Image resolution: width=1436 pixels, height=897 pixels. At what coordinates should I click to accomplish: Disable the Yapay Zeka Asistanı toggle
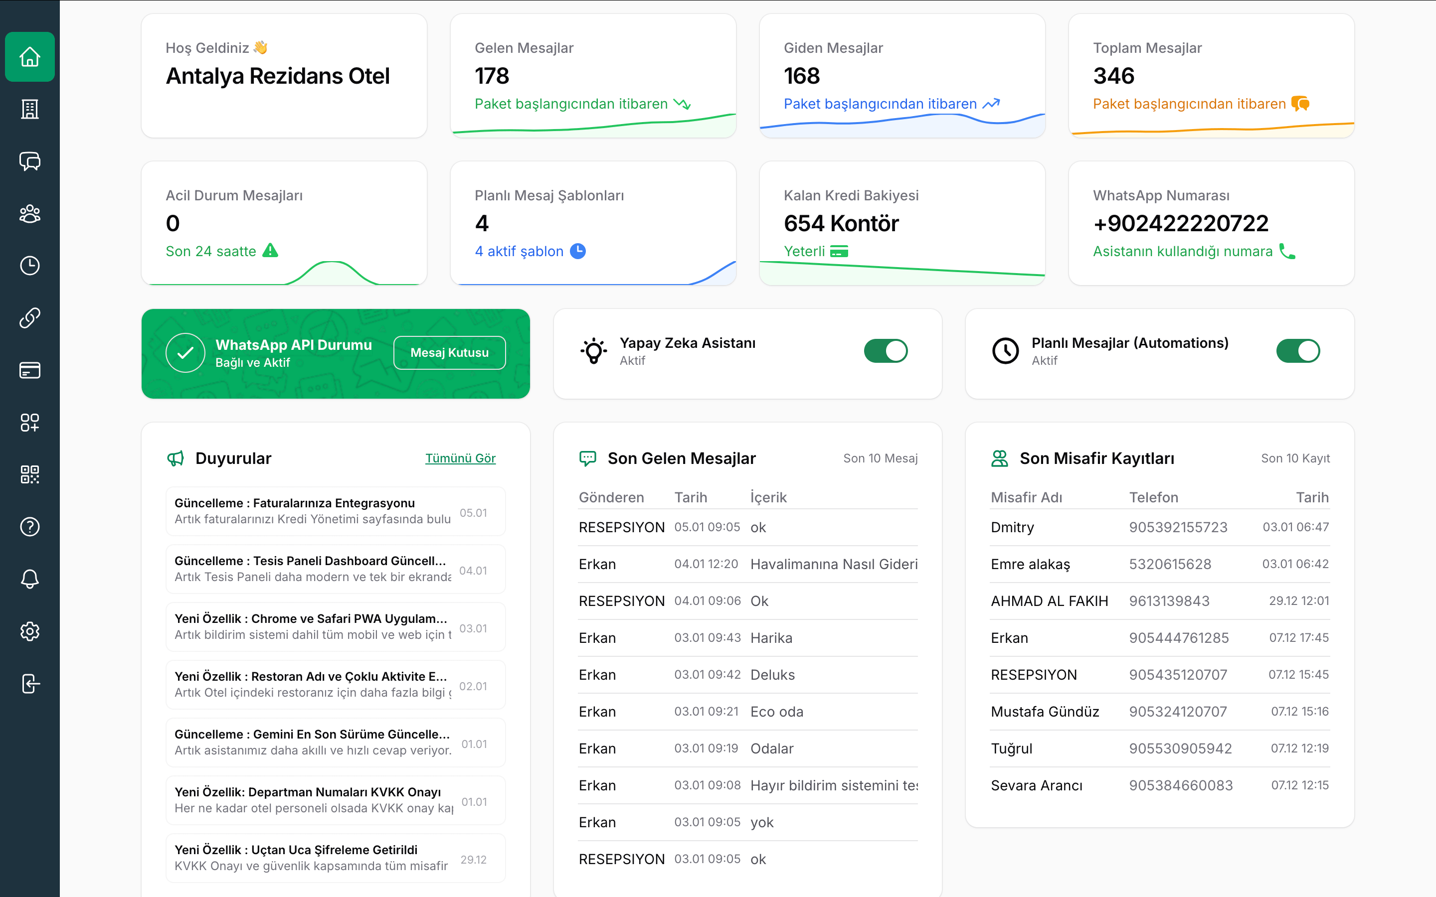pyautogui.click(x=886, y=351)
